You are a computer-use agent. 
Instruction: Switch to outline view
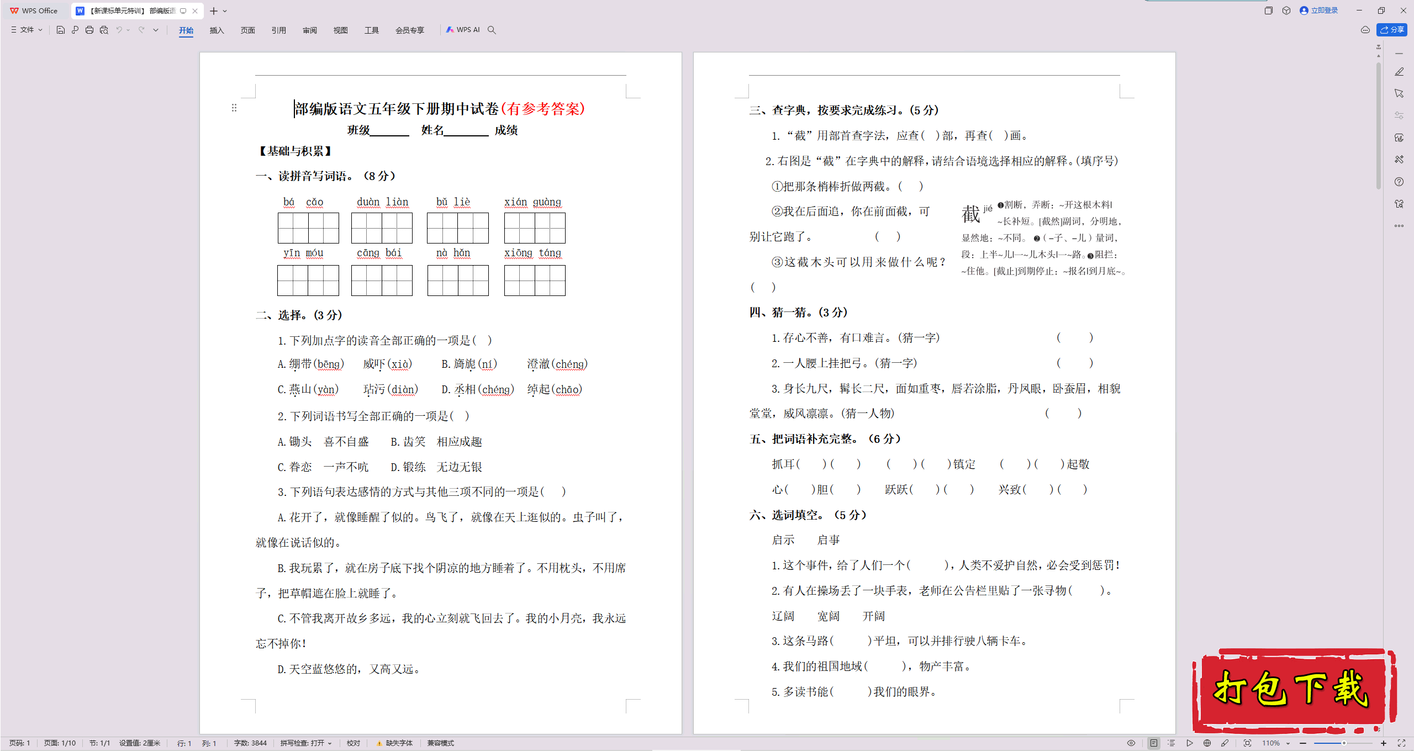click(x=1172, y=743)
